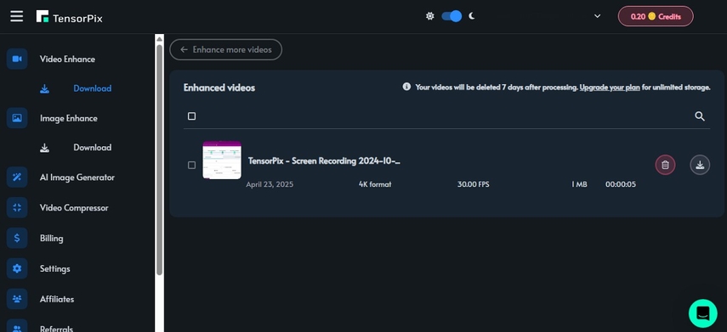Viewport: 727px width, 332px height.
Task: Check the Screen Recording video checkbox
Action: pyautogui.click(x=191, y=166)
